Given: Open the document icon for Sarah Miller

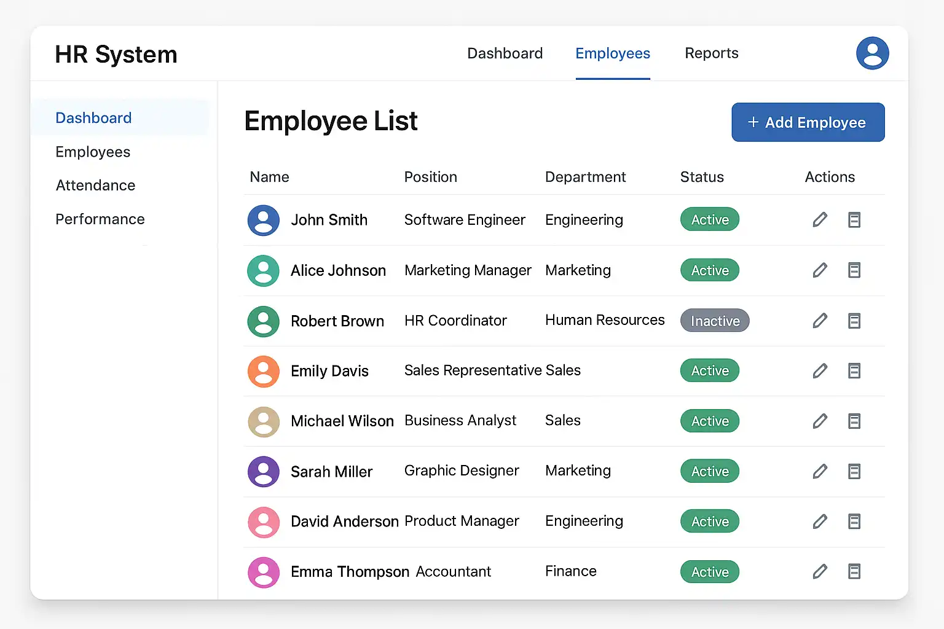Looking at the screenshot, I should point(854,472).
